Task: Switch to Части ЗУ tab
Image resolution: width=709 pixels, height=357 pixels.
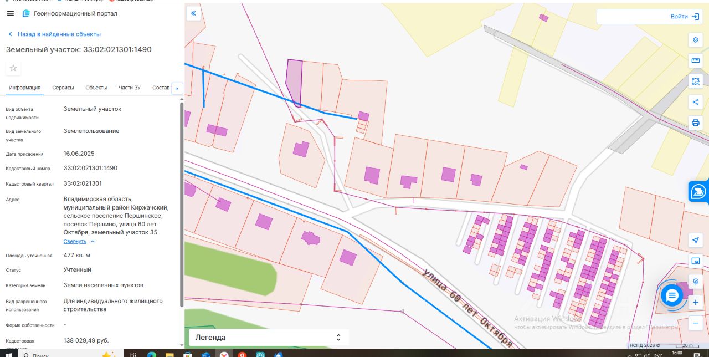Action: point(130,88)
